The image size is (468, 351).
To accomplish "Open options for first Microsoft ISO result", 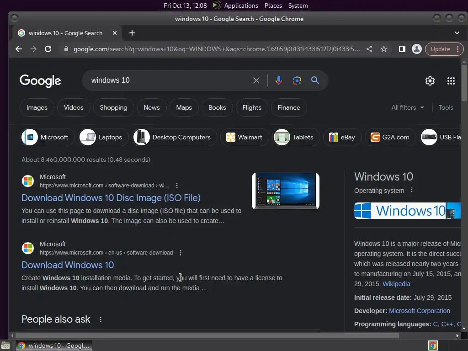I will [x=177, y=186].
